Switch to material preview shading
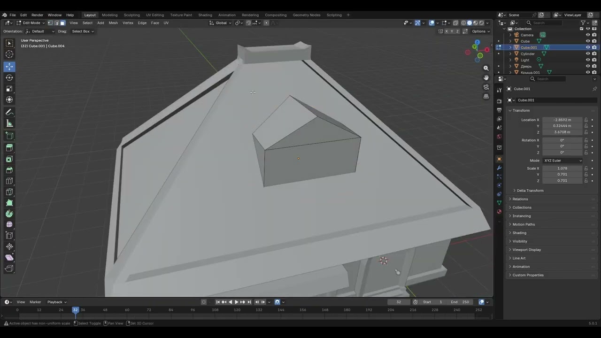The width and height of the screenshot is (601, 338). click(x=475, y=23)
